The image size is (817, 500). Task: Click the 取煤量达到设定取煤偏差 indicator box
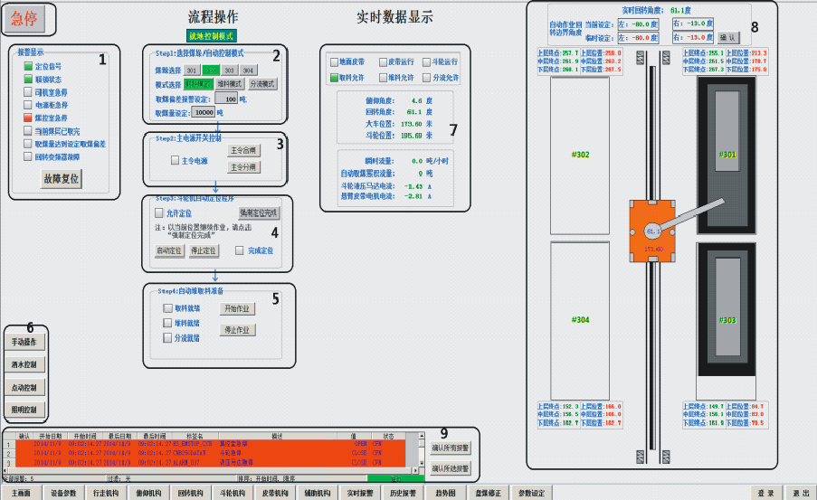click(x=28, y=144)
